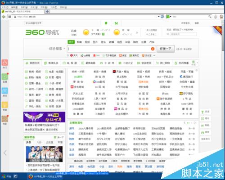Open the brown sidebar icon with red dot
This screenshot has width=225, height=180.
(x=5, y=119)
